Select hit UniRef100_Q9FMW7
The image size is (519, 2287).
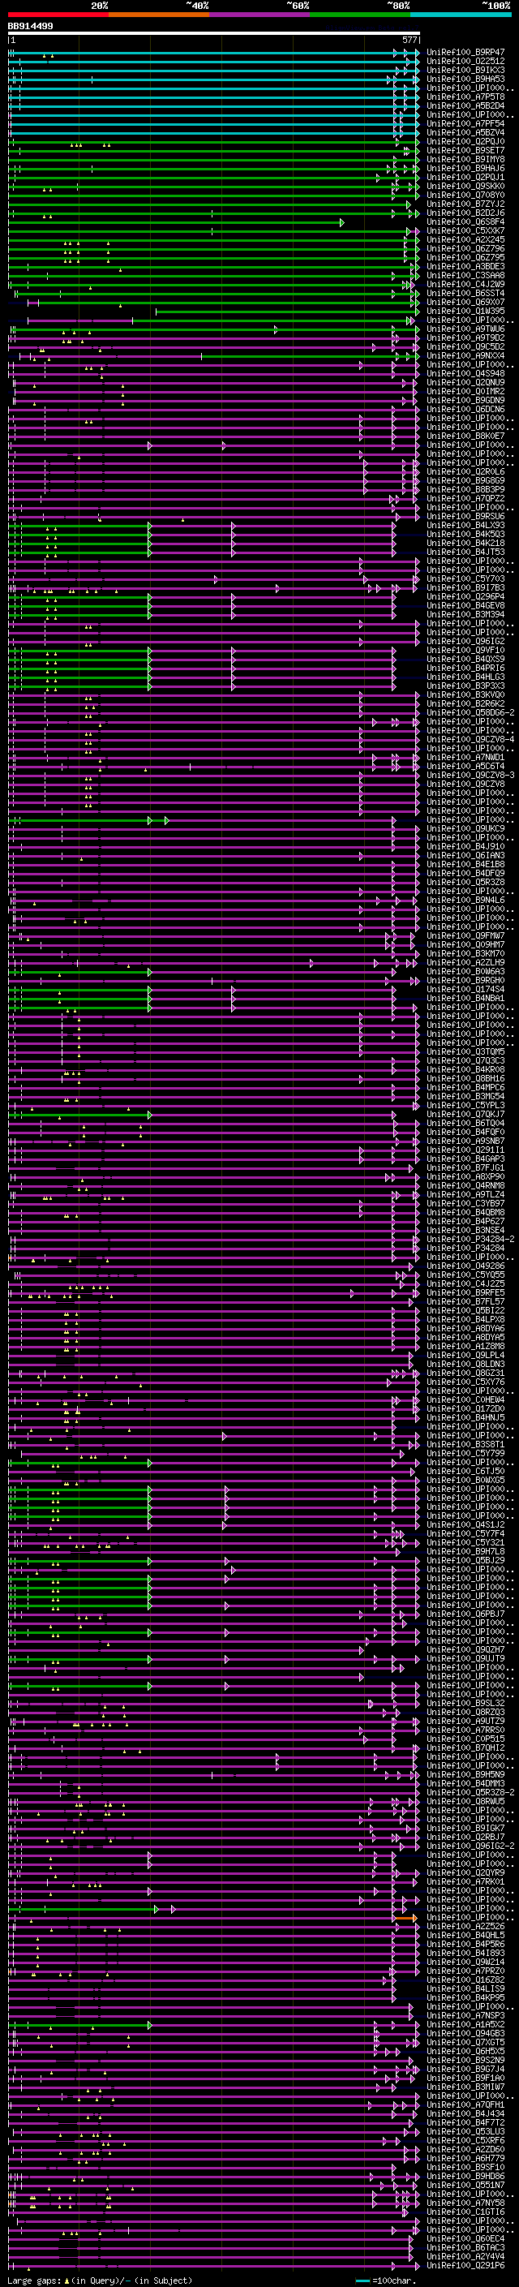click(465, 935)
